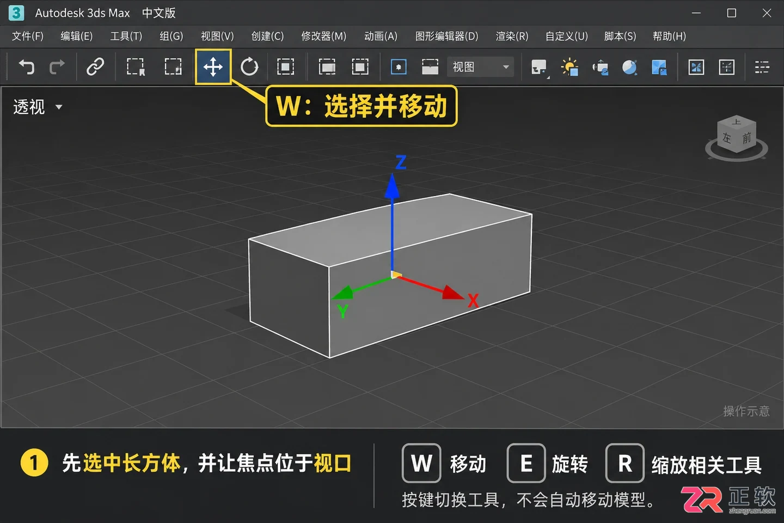Click the yellow sun light icon
Viewport: 784px width, 523px height.
(x=569, y=67)
